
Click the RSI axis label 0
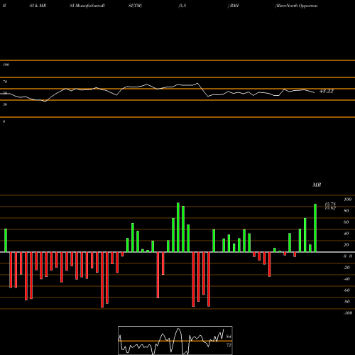coord(4,121)
